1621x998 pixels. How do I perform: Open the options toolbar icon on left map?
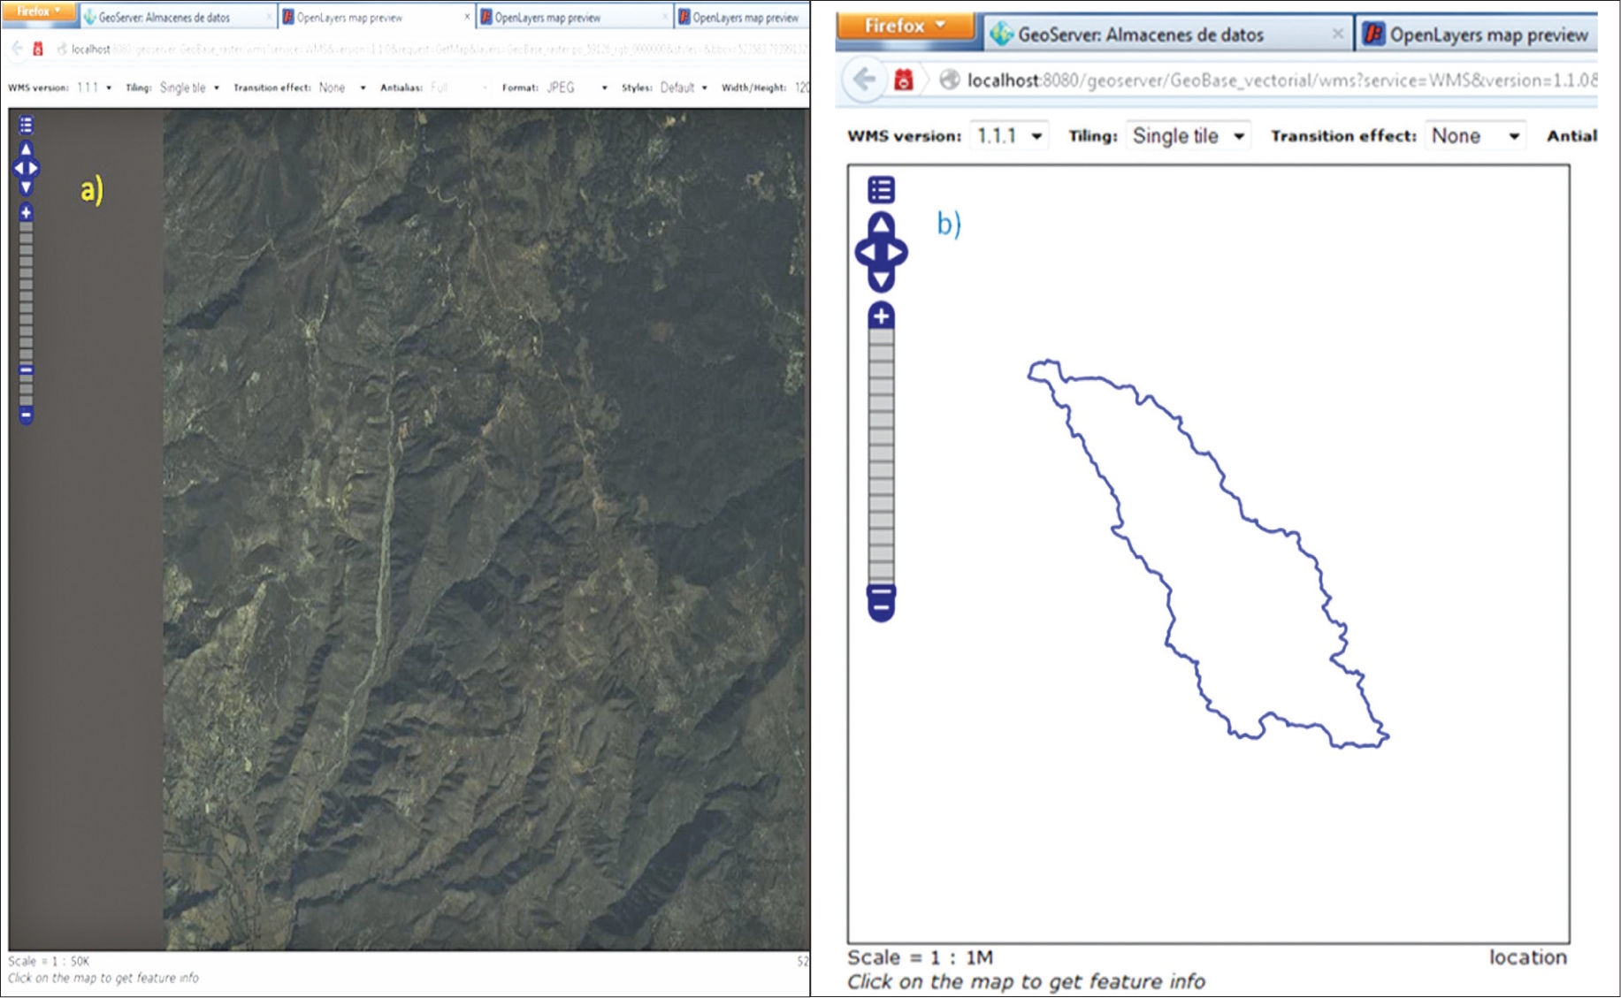(x=26, y=125)
